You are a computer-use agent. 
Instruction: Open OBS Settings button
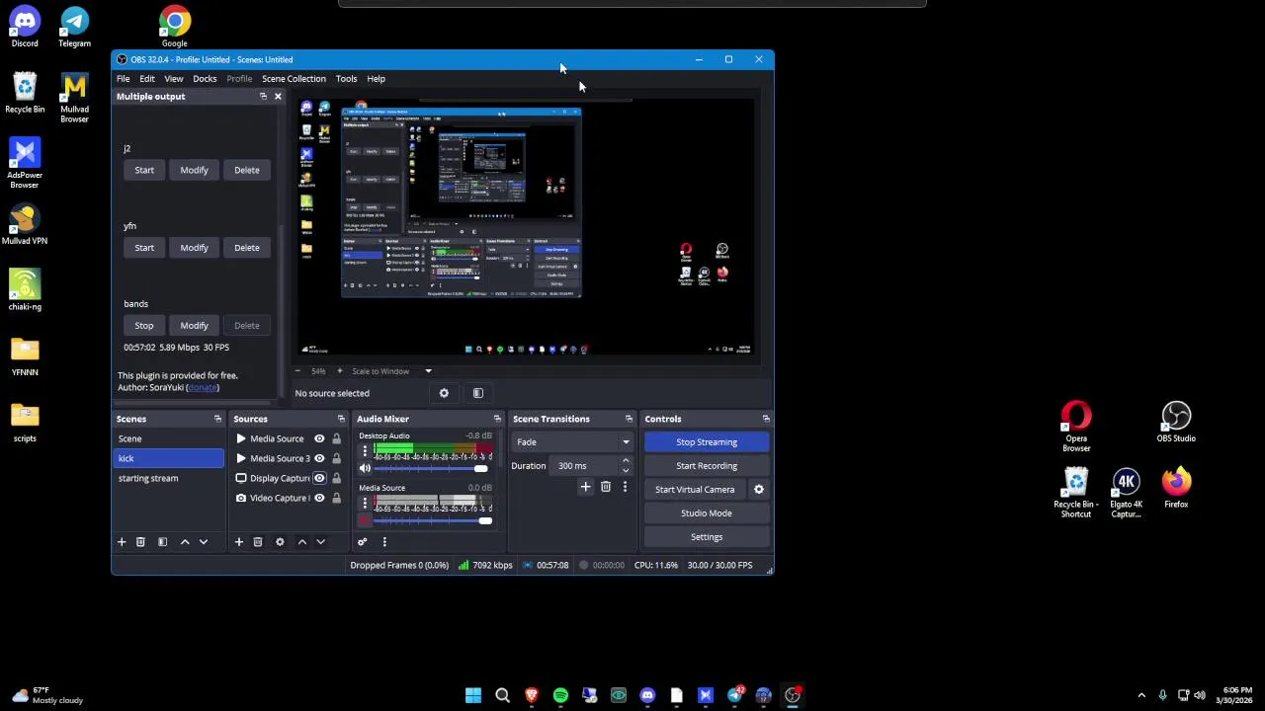click(707, 537)
